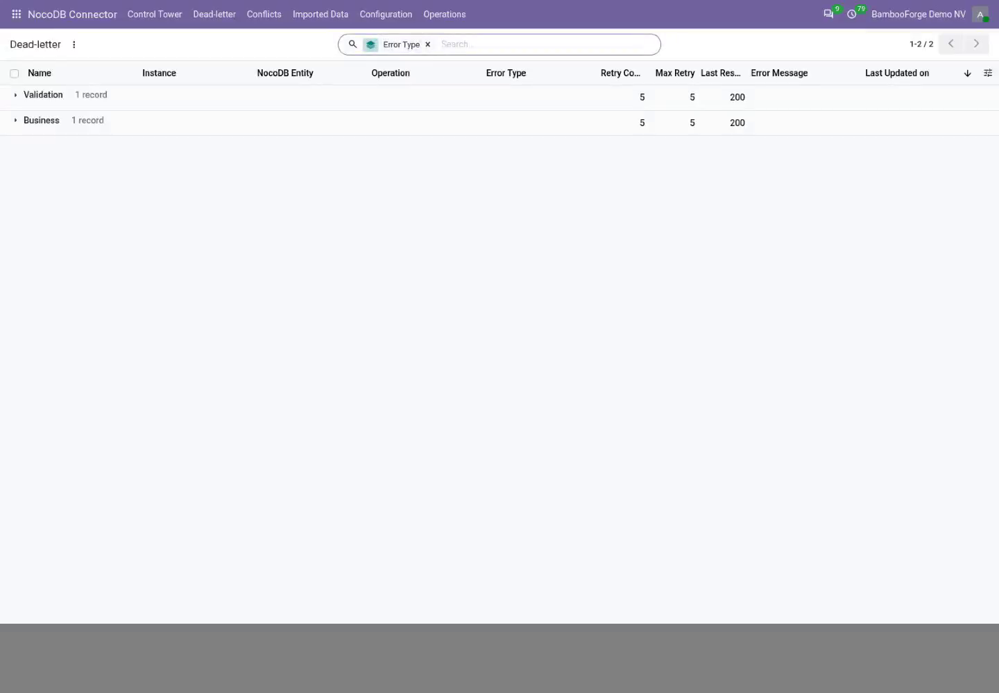Screen dimensions: 999x693
Task: Open the Dead-letter actions kebab menu
Action: (x=74, y=44)
